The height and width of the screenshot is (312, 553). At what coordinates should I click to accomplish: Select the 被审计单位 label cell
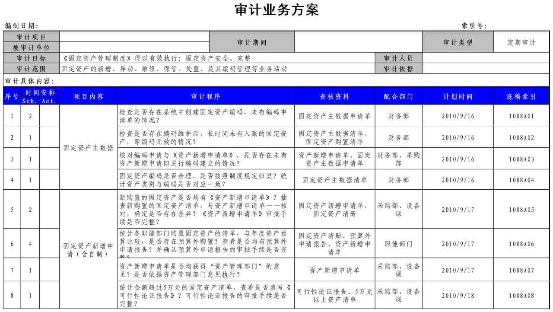[31, 48]
